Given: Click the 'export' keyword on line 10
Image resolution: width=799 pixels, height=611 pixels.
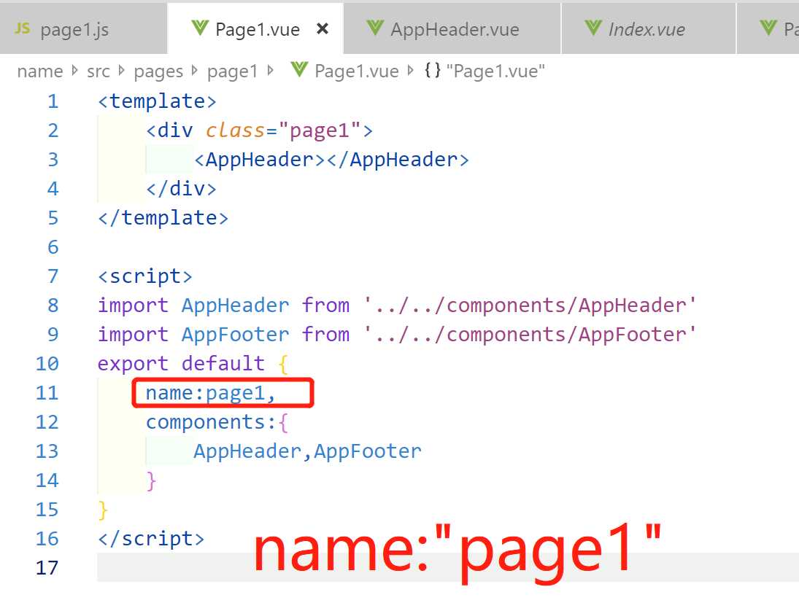Looking at the screenshot, I should pyautogui.click(x=133, y=364).
